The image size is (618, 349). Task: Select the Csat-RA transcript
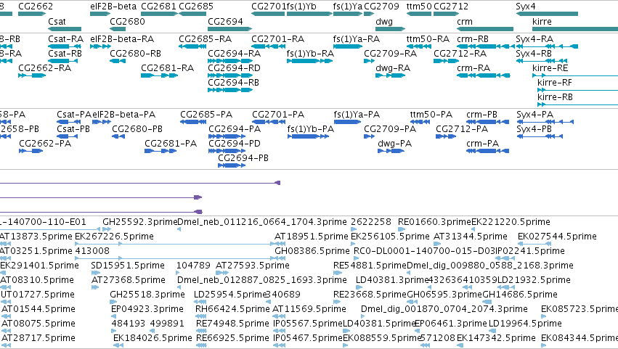pos(65,46)
